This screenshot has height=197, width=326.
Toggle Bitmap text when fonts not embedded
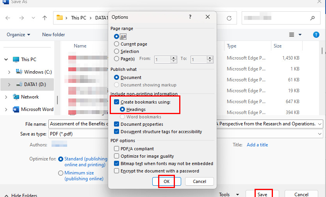(x=116, y=164)
